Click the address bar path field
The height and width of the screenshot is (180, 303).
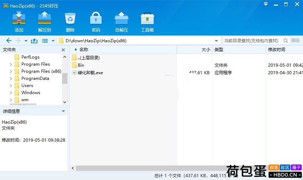click(139, 40)
